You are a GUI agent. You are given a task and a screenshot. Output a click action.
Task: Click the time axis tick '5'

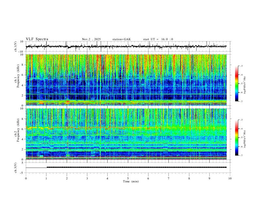[x=128, y=178]
